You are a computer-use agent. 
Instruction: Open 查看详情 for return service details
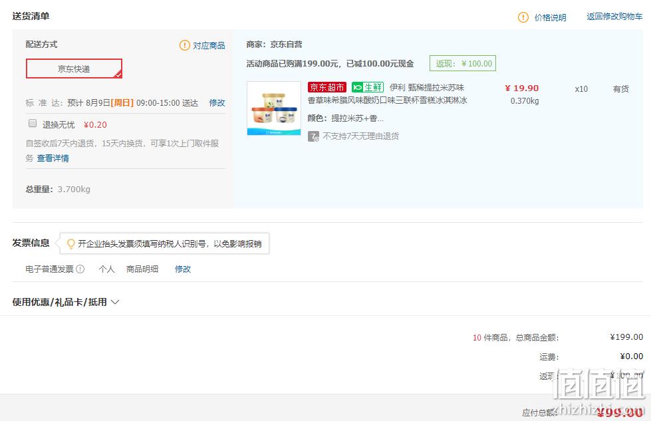pos(53,158)
